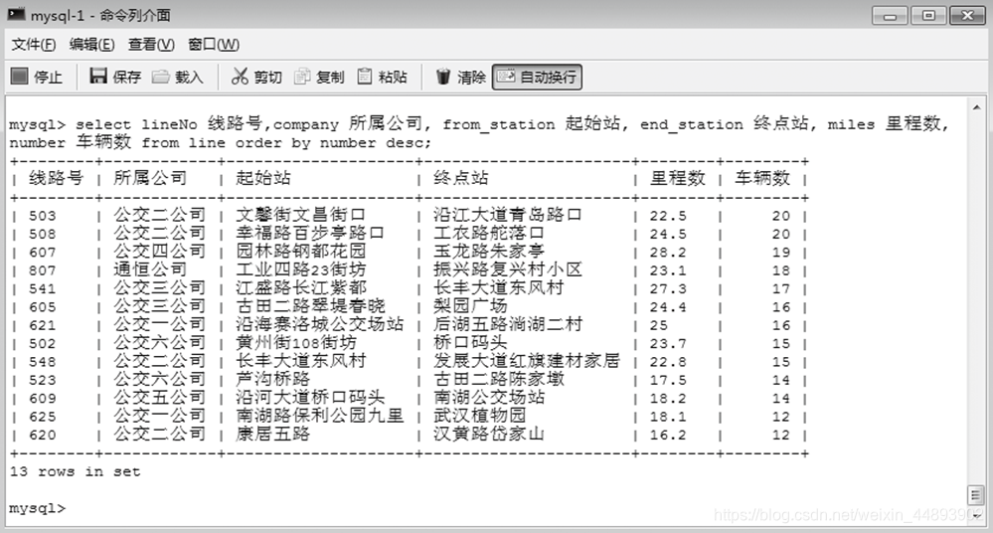
Task: Click the 28.2 miles value
Action: [668, 253]
